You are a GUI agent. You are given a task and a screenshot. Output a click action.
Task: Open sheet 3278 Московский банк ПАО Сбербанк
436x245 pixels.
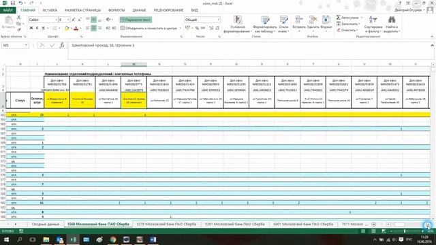(x=166, y=224)
